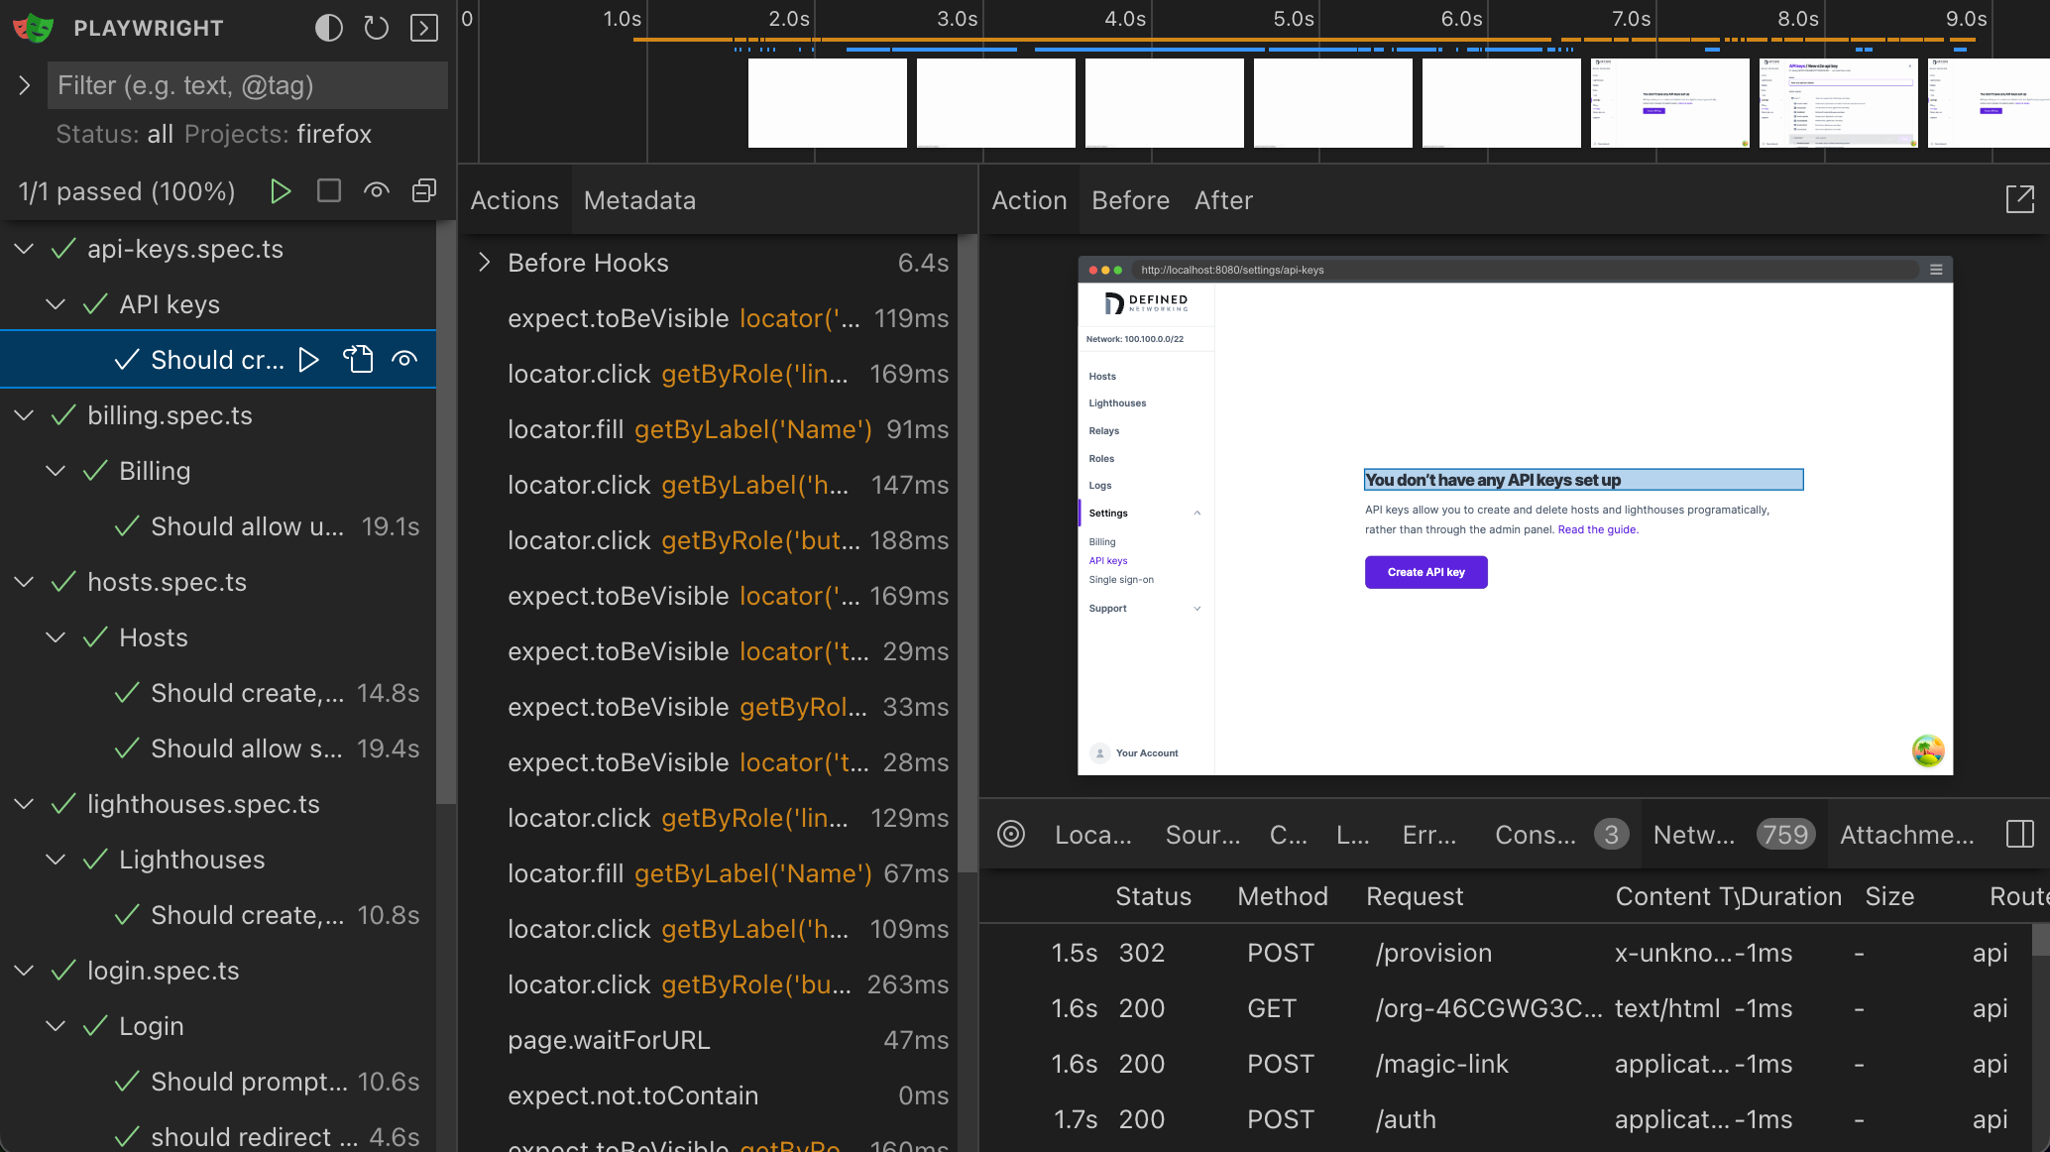Activate the pick locator target icon
Image resolution: width=2050 pixels, height=1152 pixels.
tap(1011, 834)
